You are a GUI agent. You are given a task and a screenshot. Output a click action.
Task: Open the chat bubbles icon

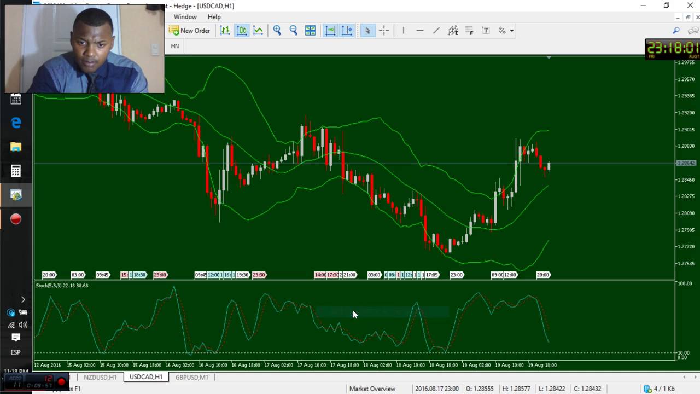click(694, 31)
